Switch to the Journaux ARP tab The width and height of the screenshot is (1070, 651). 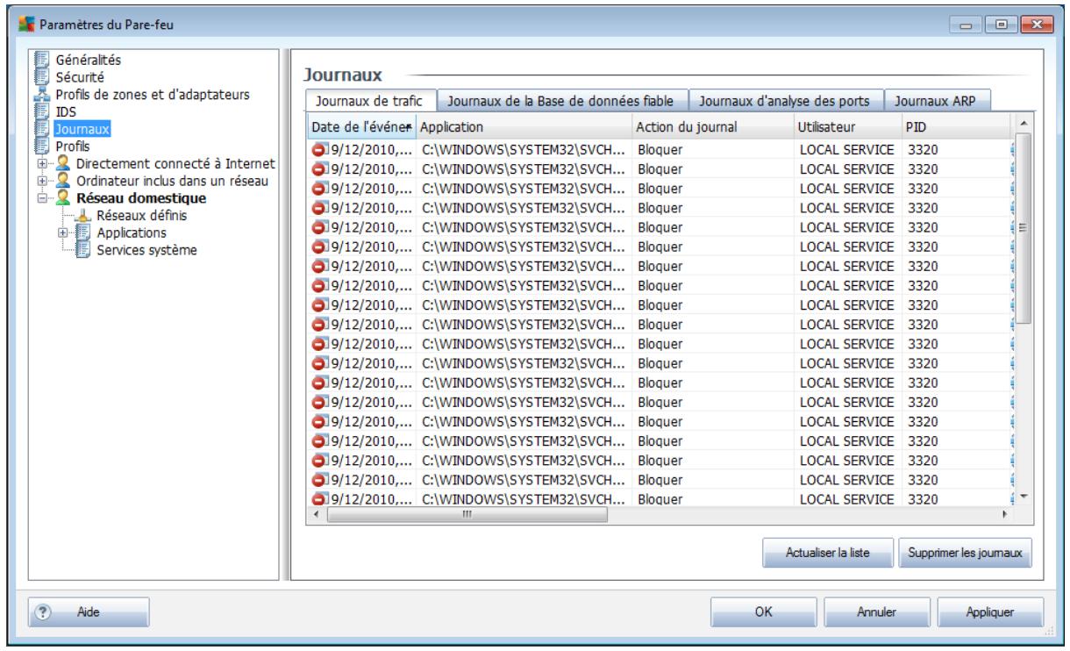[x=938, y=101]
